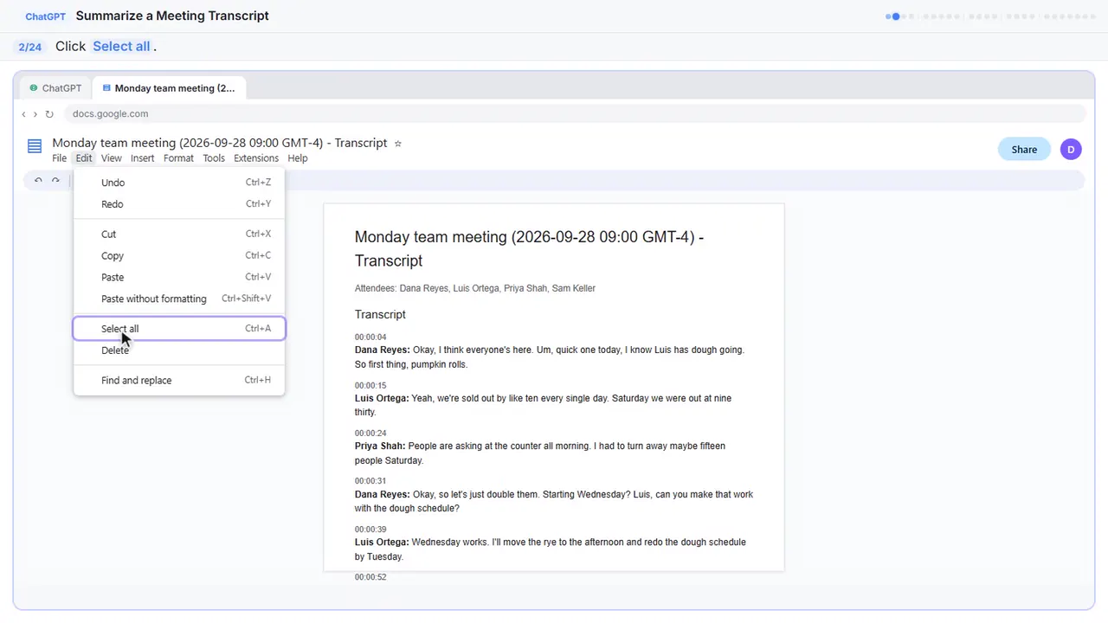The height and width of the screenshot is (623, 1108).
Task: Click the Ctrl+H shortcut label
Action: tap(258, 380)
